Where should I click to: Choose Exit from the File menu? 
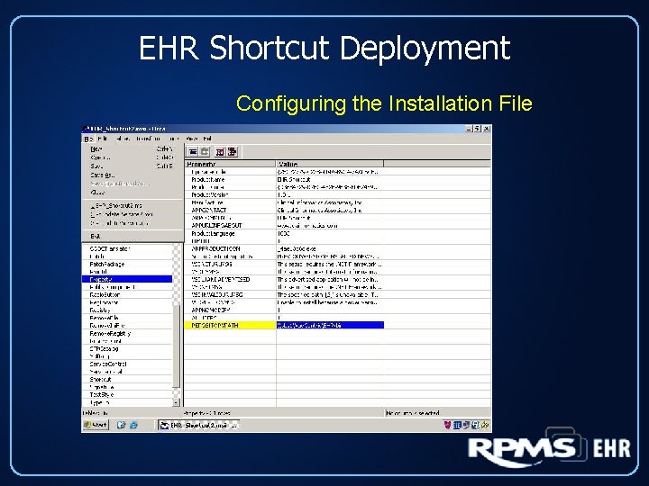pyautogui.click(x=133, y=236)
